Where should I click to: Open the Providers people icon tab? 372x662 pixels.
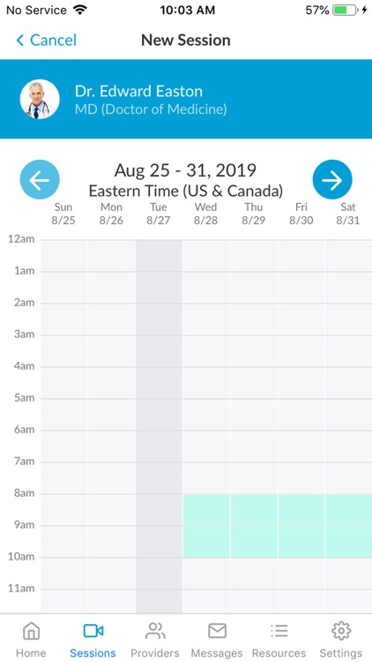(x=155, y=639)
